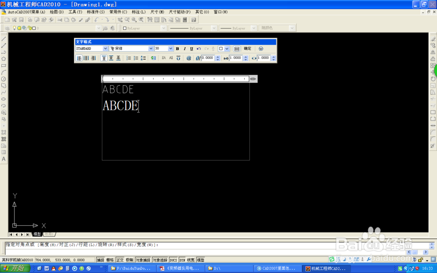The width and height of the screenshot is (437, 273).
Task: Apply numbered list to text
Action: pos(129,58)
